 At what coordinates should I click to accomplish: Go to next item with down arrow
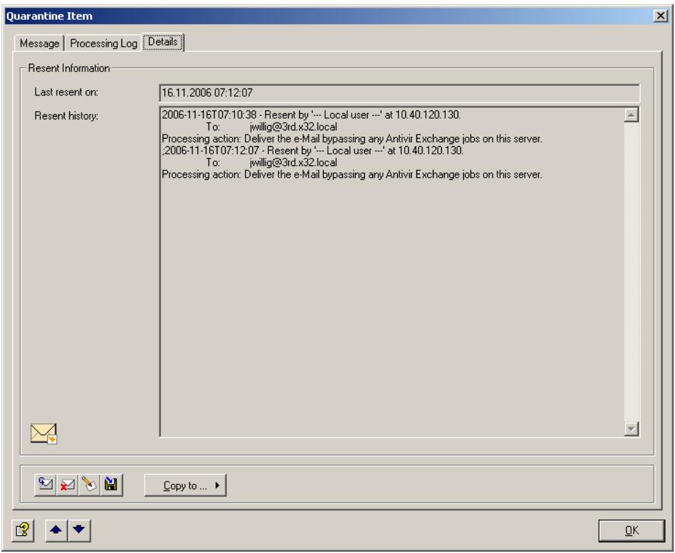click(x=79, y=530)
